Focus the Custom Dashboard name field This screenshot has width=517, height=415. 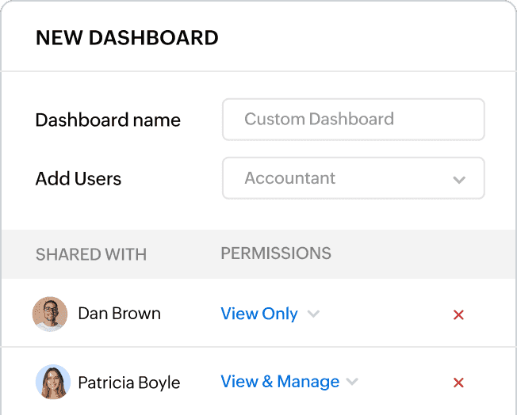[353, 120]
